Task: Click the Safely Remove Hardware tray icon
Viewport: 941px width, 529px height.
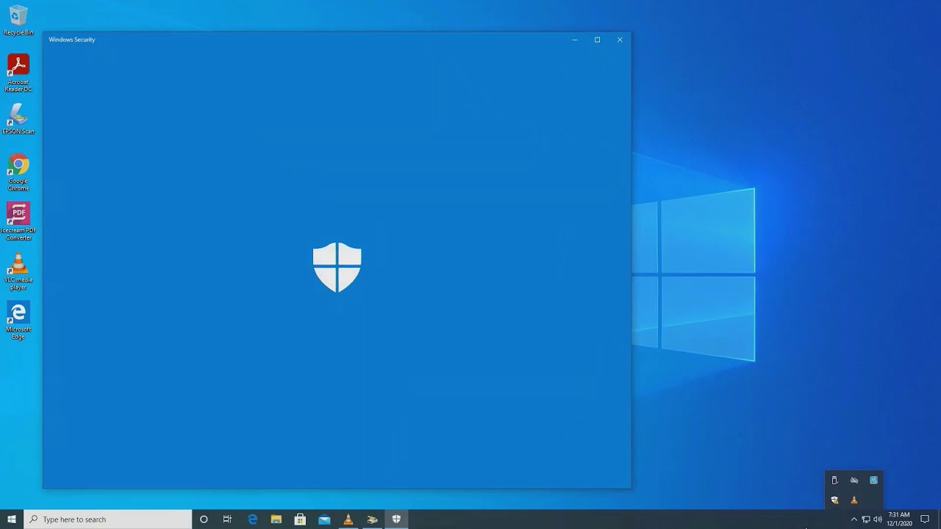Action: coord(834,481)
